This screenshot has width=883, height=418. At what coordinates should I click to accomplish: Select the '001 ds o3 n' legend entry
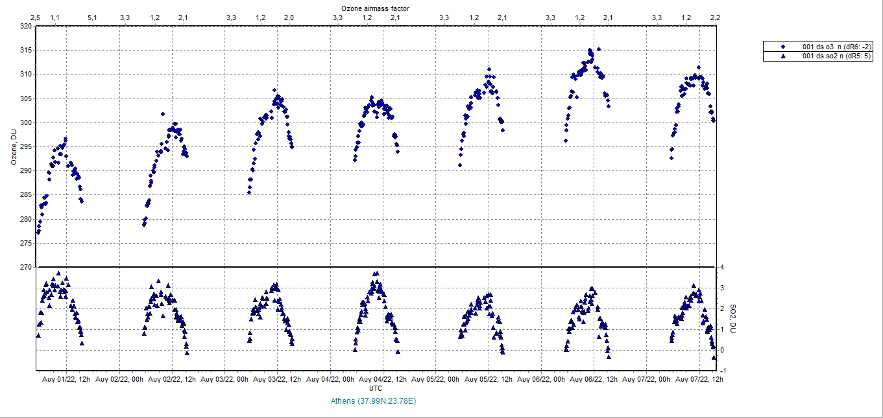point(837,47)
